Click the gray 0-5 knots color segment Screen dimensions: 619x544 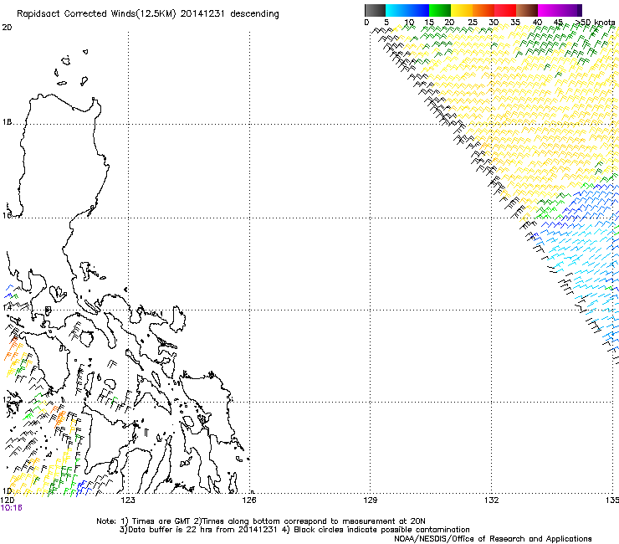point(375,10)
